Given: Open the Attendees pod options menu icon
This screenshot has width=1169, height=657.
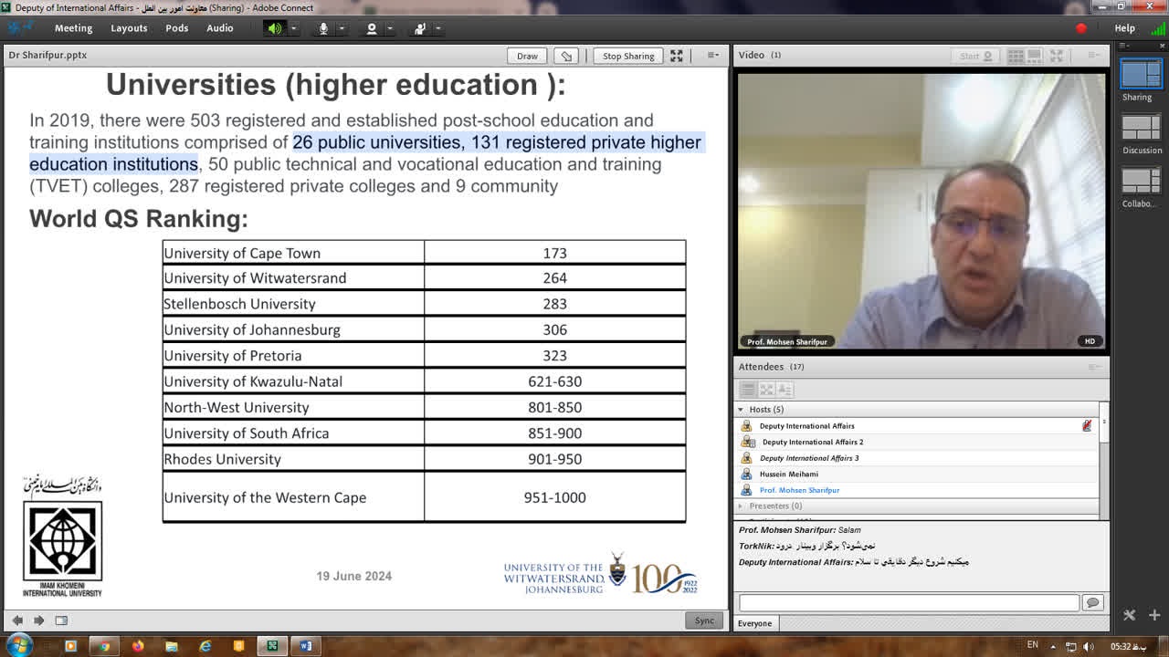Looking at the screenshot, I should [1094, 367].
